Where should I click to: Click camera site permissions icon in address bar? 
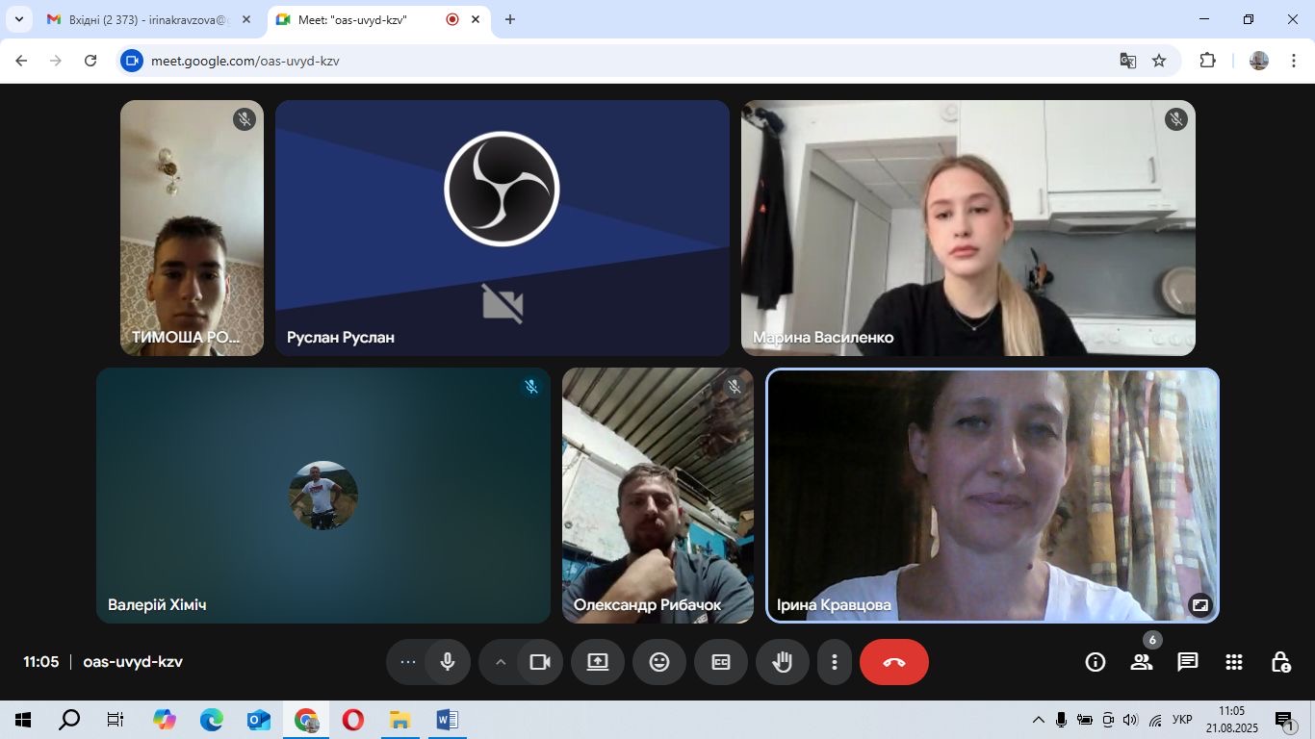[132, 61]
